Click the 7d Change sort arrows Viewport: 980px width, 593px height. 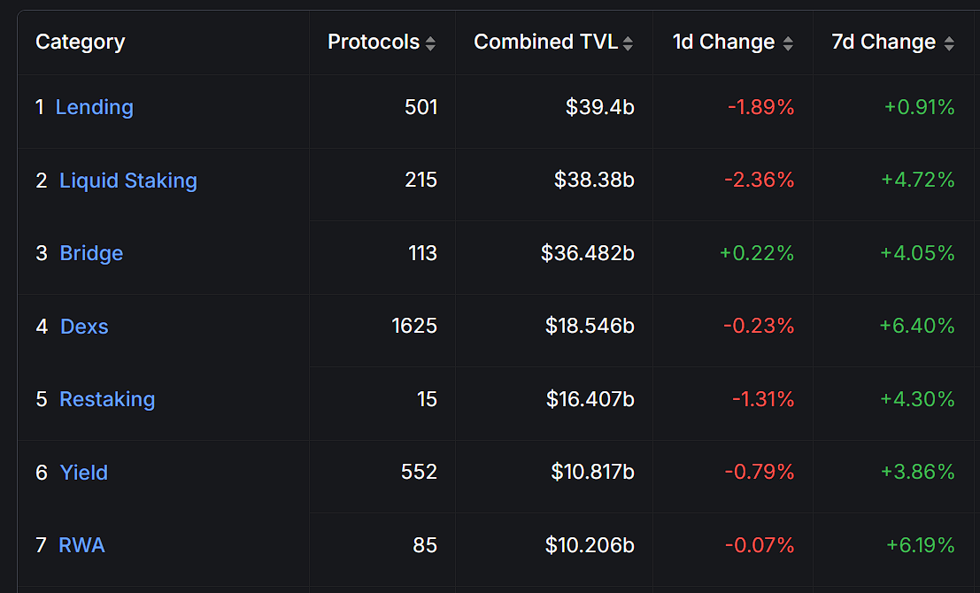949,43
